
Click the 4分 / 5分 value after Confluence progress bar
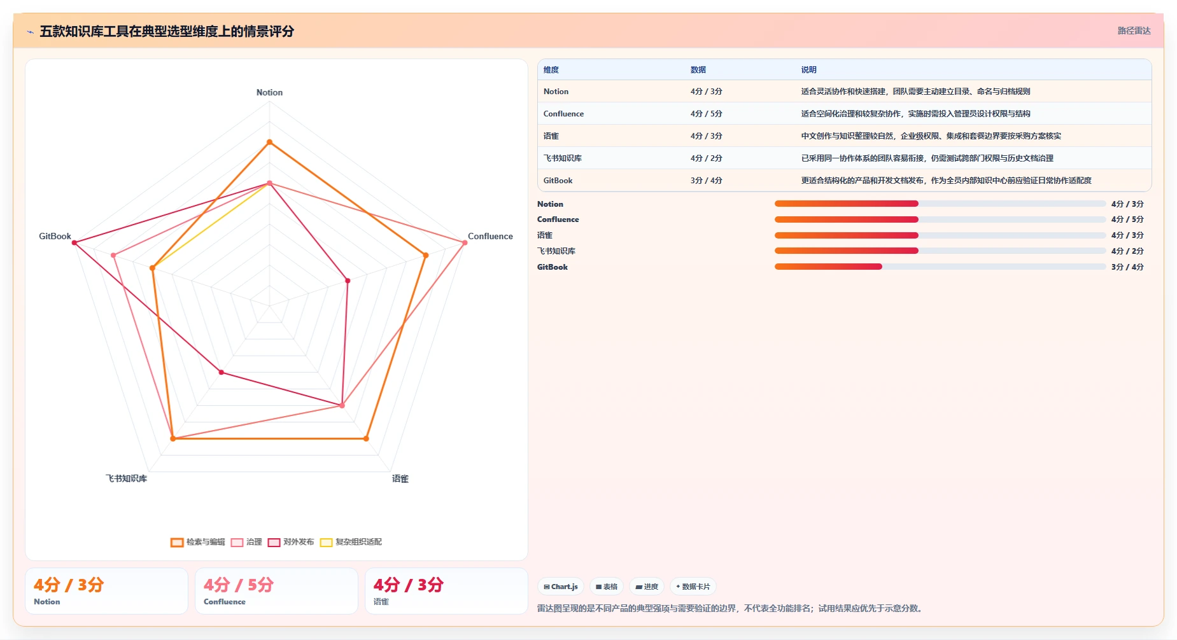[x=1127, y=219]
